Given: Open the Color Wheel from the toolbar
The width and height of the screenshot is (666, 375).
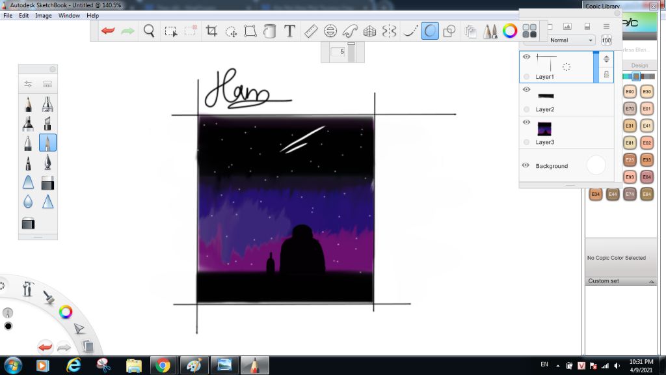Looking at the screenshot, I should pos(510,31).
